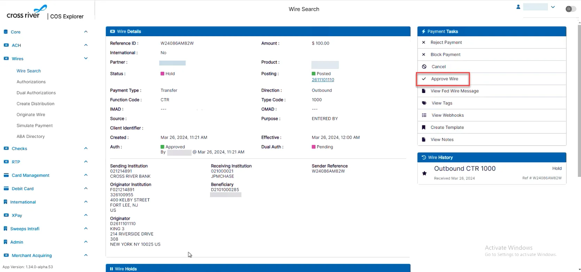581x272 pixels.
Task: Click the Checks section icon
Action: coord(6,148)
